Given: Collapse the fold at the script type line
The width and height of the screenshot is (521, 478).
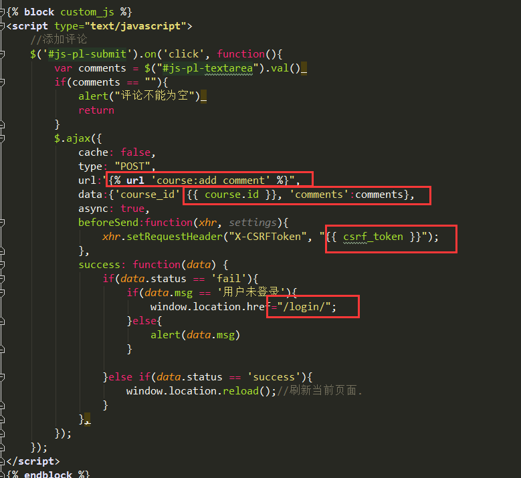Looking at the screenshot, I should tap(1, 26).
